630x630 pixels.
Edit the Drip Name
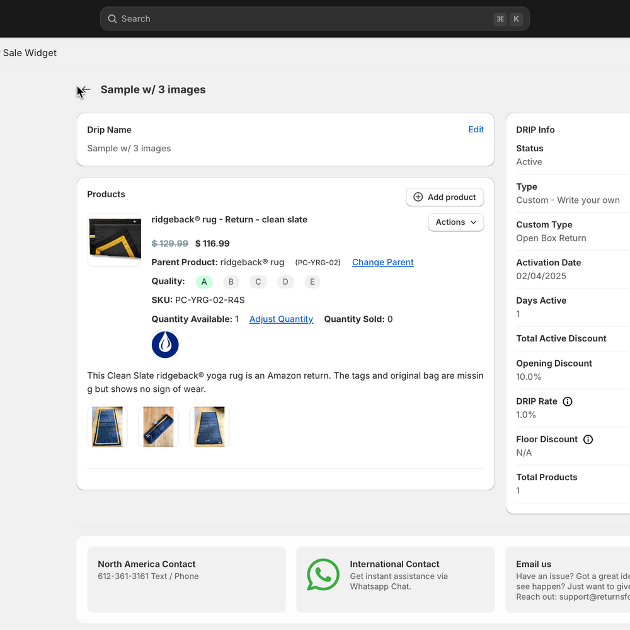476,129
